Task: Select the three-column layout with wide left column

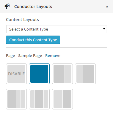Action: [x=16, y=99]
